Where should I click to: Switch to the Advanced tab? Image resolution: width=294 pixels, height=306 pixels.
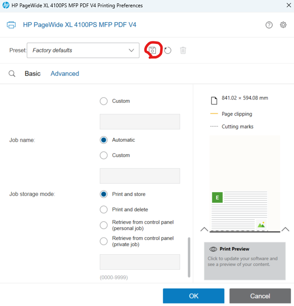click(x=65, y=73)
